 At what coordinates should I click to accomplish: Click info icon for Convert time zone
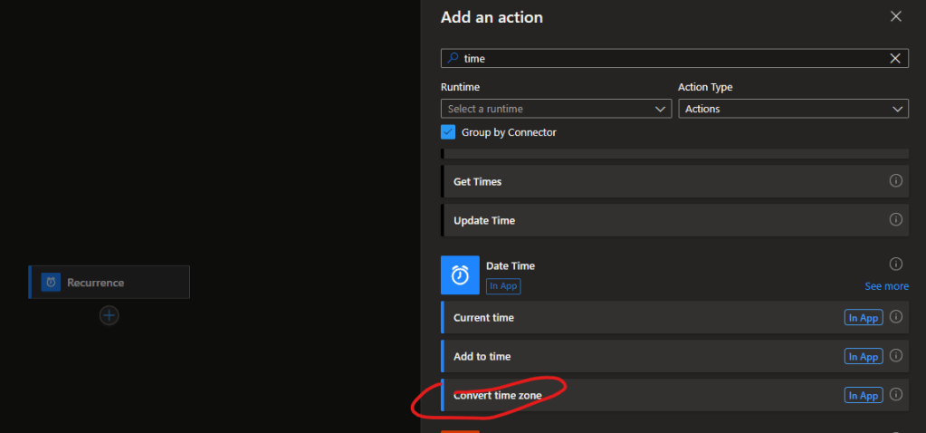896,395
